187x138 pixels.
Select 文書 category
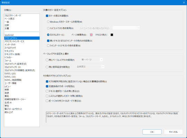pyautogui.click(x=22, y=28)
